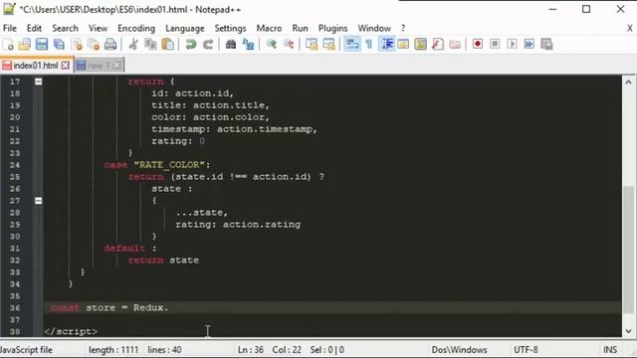Open Find with the binoculars icon

point(231,44)
